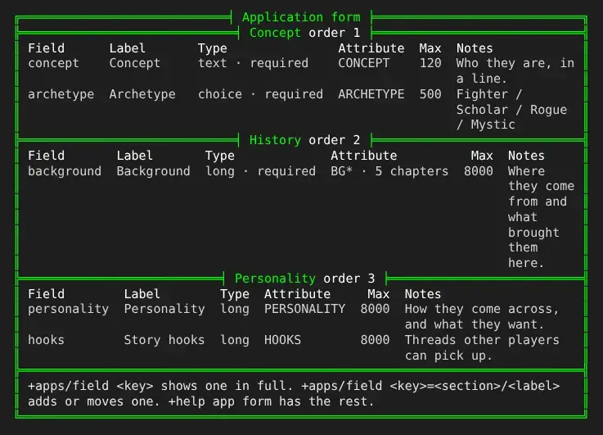603x435 pixels.
Task: Click the 'Personality' green section heading
Action: (275, 278)
